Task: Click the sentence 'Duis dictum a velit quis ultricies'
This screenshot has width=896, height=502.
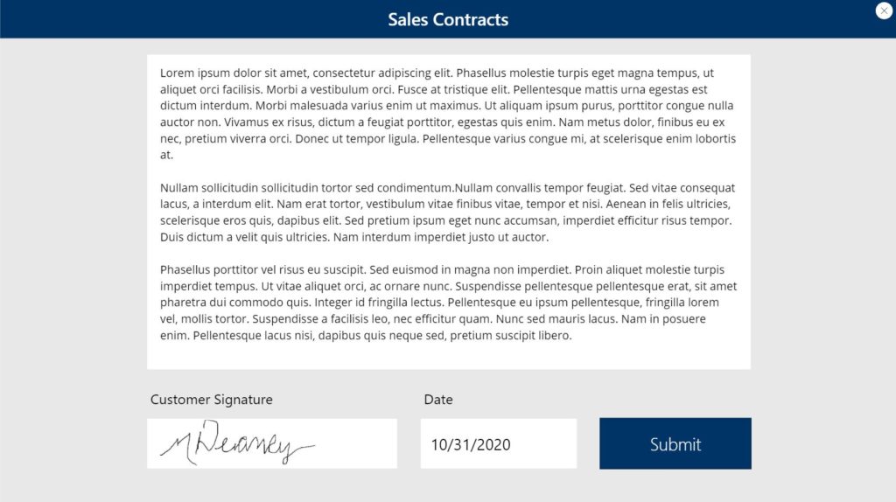Action: click(245, 237)
